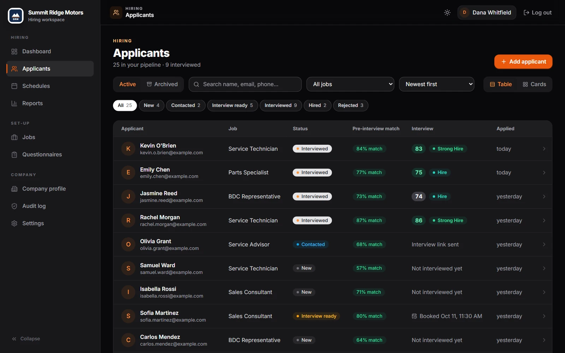Click Kevin O'Brien's avatar K
The height and width of the screenshot is (353, 565).
click(x=128, y=149)
